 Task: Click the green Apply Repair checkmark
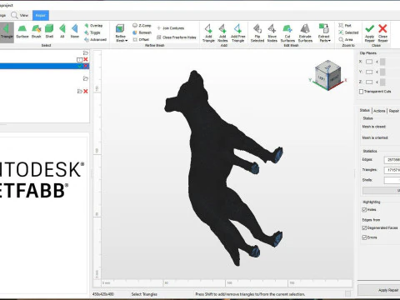pyautogui.click(x=370, y=32)
